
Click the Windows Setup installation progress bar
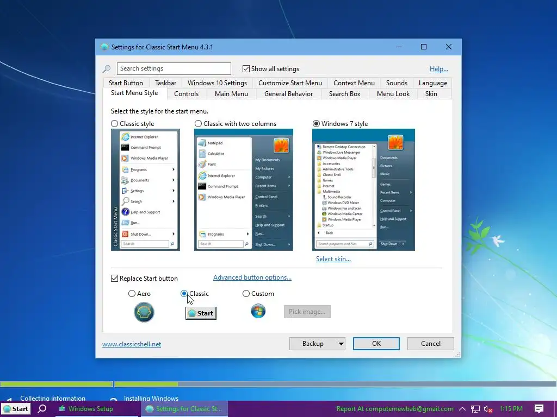click(278, 384)
